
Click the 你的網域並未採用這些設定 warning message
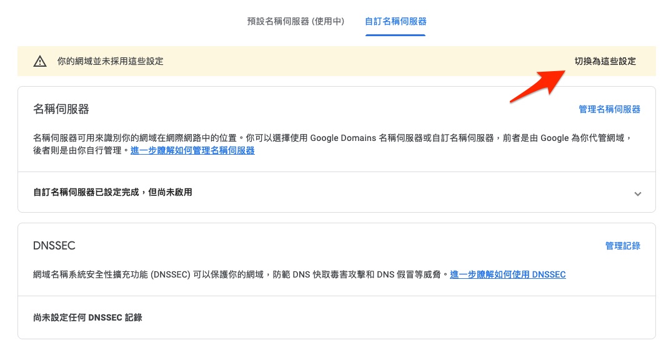coord(110,61)
